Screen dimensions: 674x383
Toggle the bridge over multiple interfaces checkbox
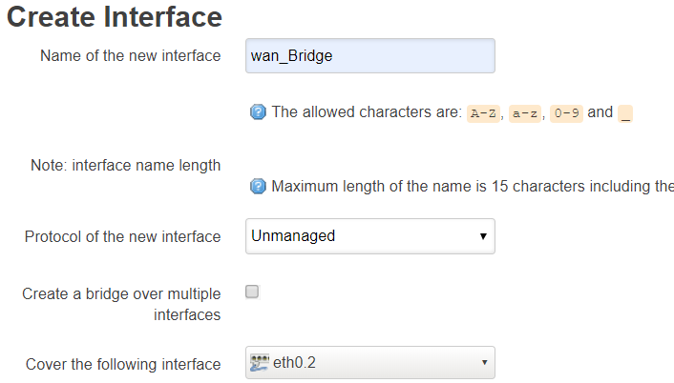tap(253, 292)
